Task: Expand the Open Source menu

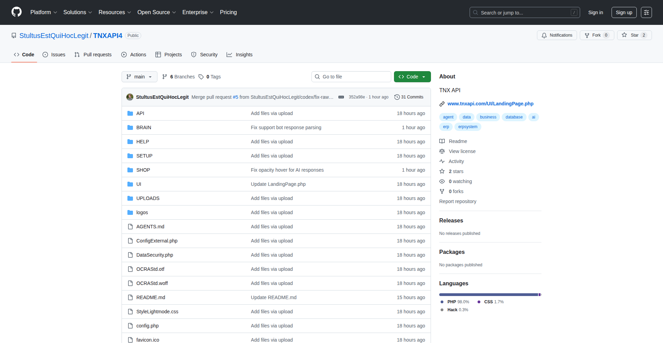Action: click(x=157, y=12)
